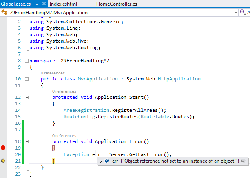The width and height of the screenshot is (250, 178).
Task: Click the HttpApplication type name
Action: click(179, 79)
